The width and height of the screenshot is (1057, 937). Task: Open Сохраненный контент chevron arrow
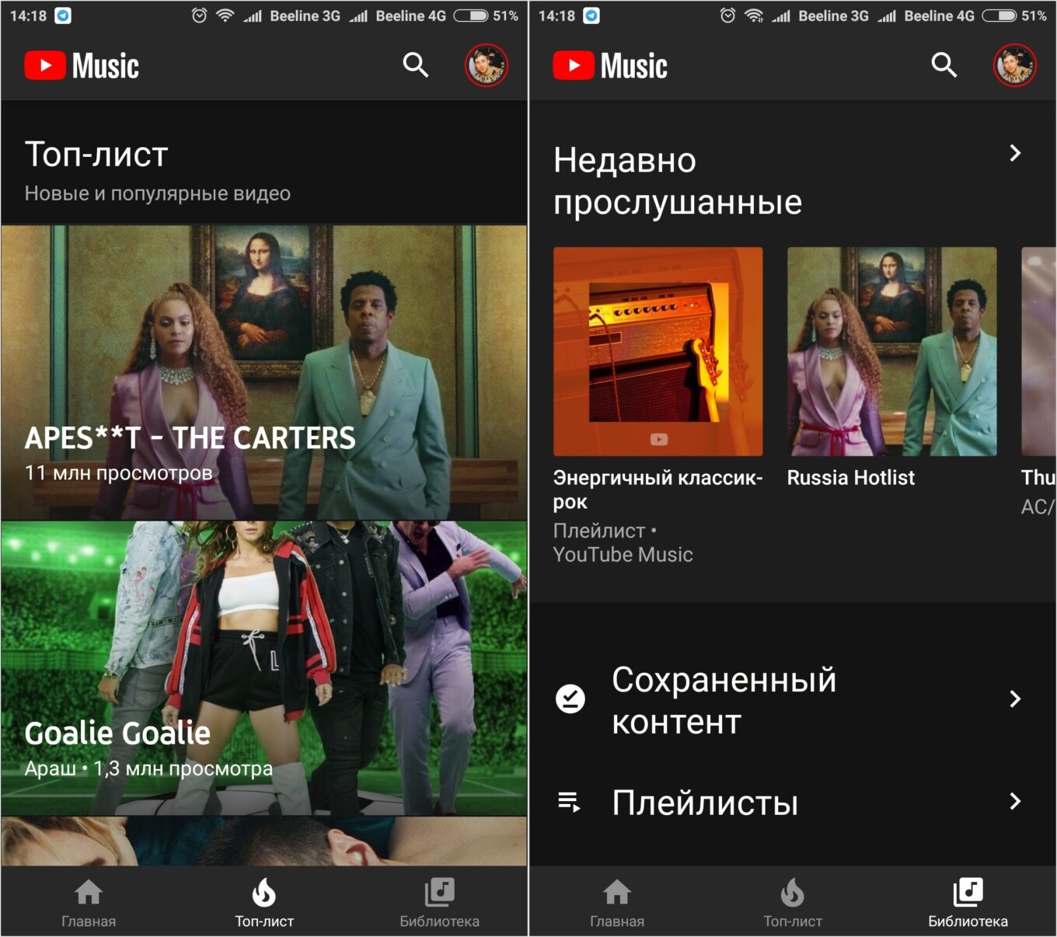pyautogui.click(x=1015, y=699)
